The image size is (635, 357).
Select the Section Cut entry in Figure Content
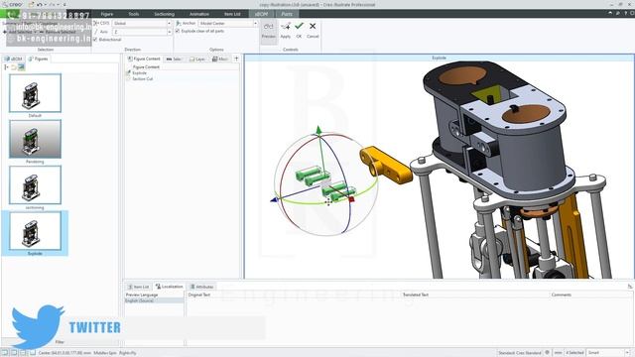click(x=143, y=79)
